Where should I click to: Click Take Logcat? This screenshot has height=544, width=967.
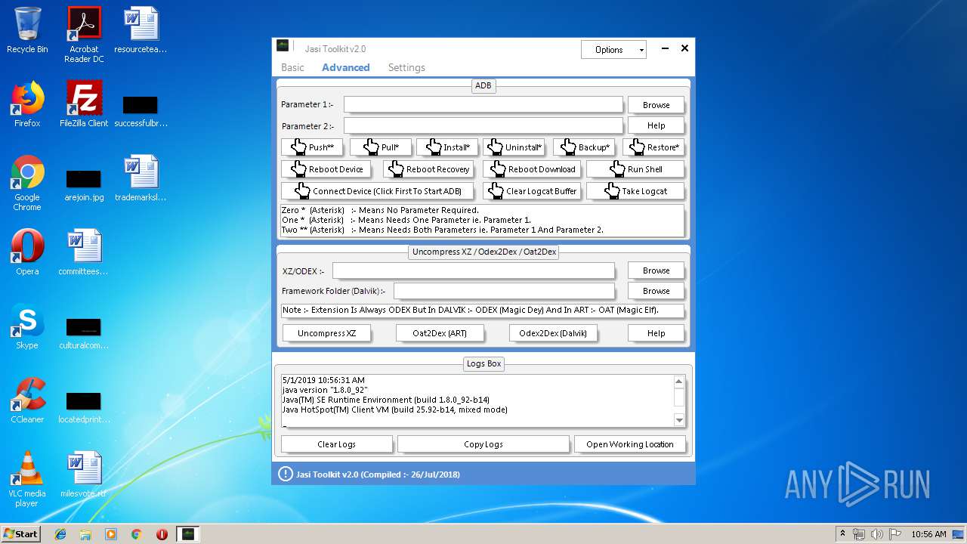(x=635, y=191)
